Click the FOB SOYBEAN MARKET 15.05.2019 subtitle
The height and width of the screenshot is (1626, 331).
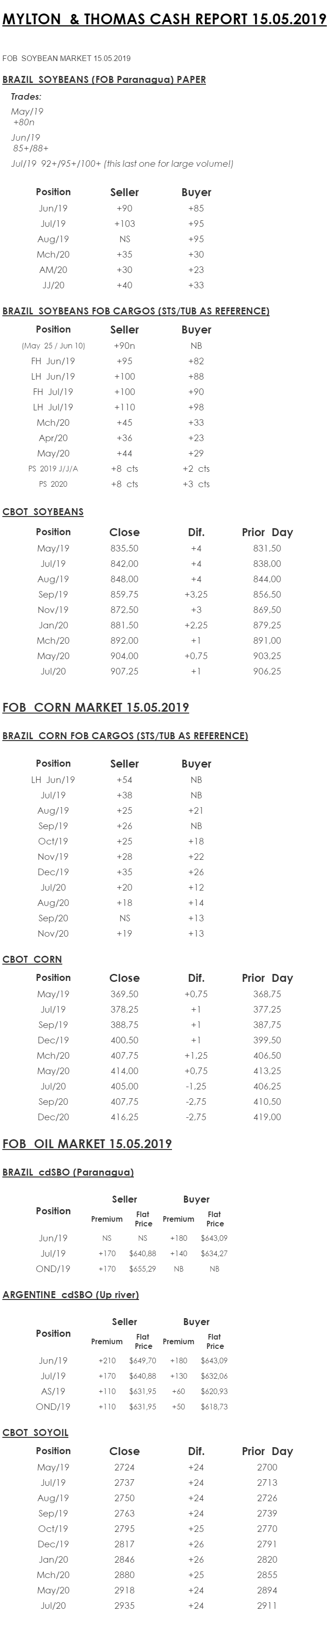coord(66,59)
